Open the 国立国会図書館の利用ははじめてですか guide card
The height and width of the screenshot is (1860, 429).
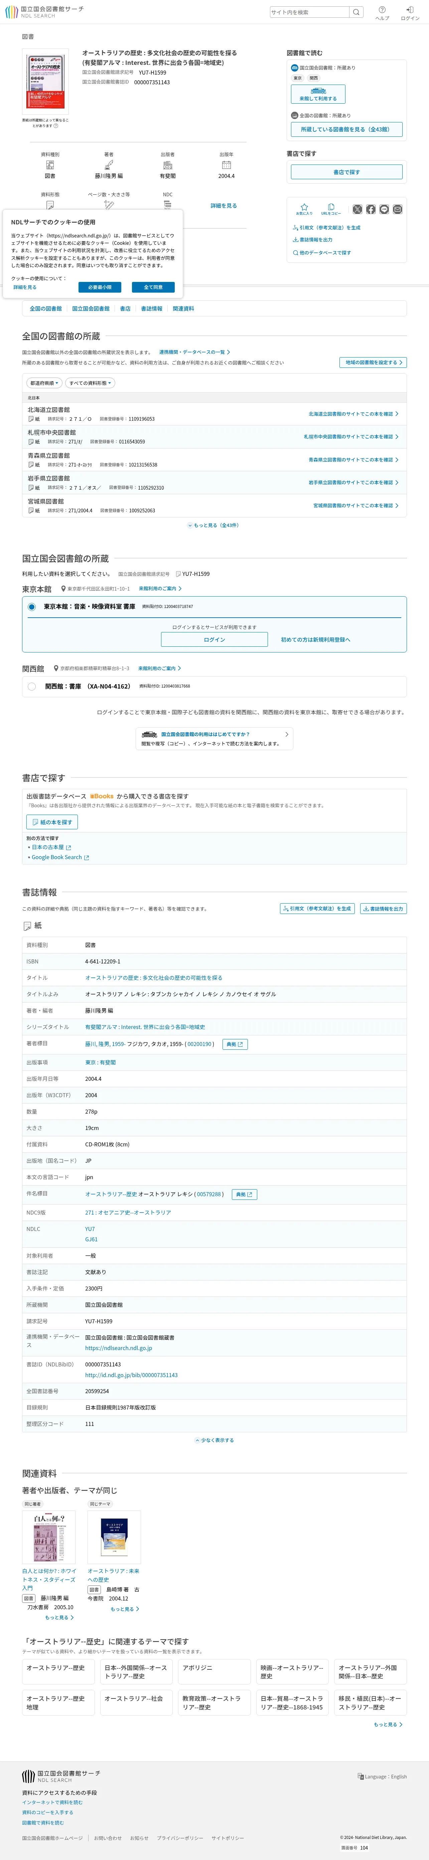click(214, 739)
